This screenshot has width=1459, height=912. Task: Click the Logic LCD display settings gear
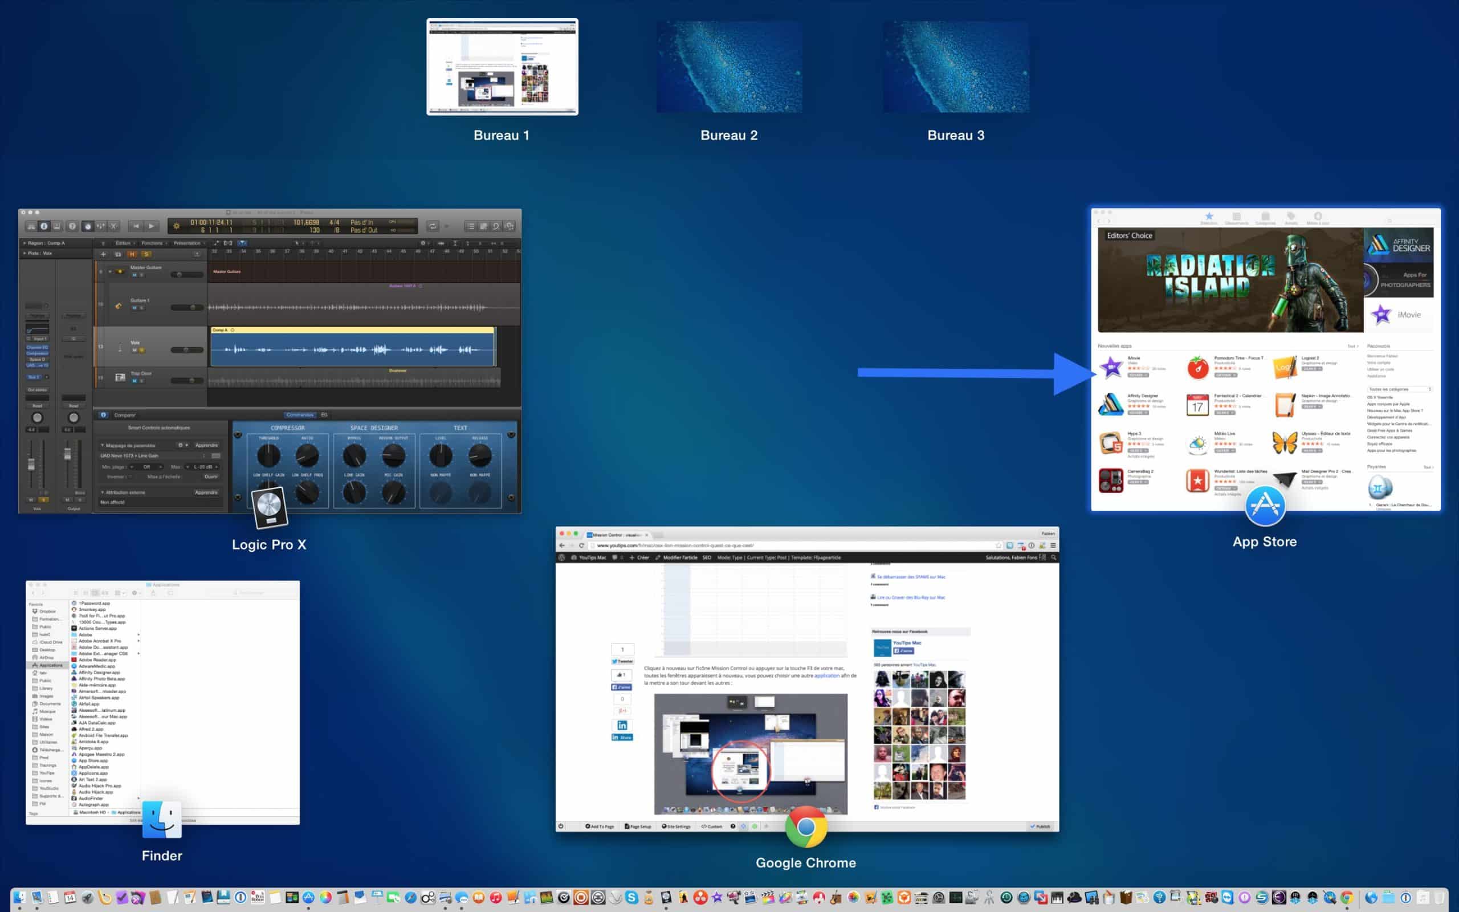tap(177, 226)
